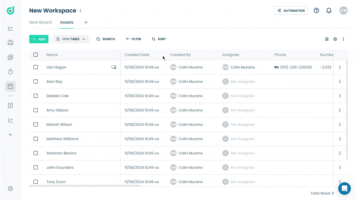Open the notifications bell
The height and width of the screenshot is (200, 356).
[329, 10]
